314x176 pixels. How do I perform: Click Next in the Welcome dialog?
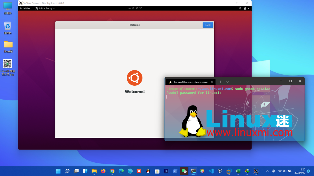[x=208, y=25]
